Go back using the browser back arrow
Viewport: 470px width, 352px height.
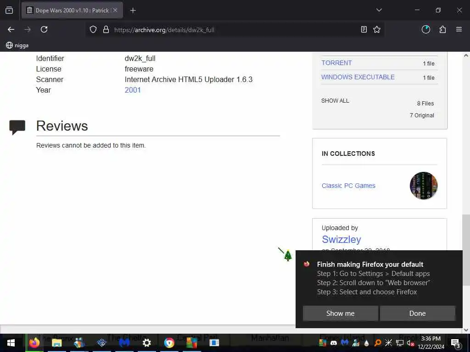click(x=11, y=29)
